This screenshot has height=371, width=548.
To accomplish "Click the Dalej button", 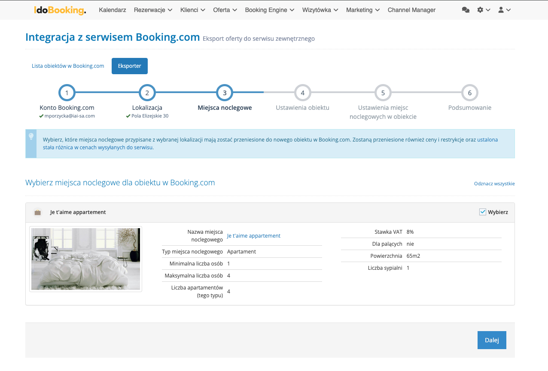I will [x=492, y=340].
